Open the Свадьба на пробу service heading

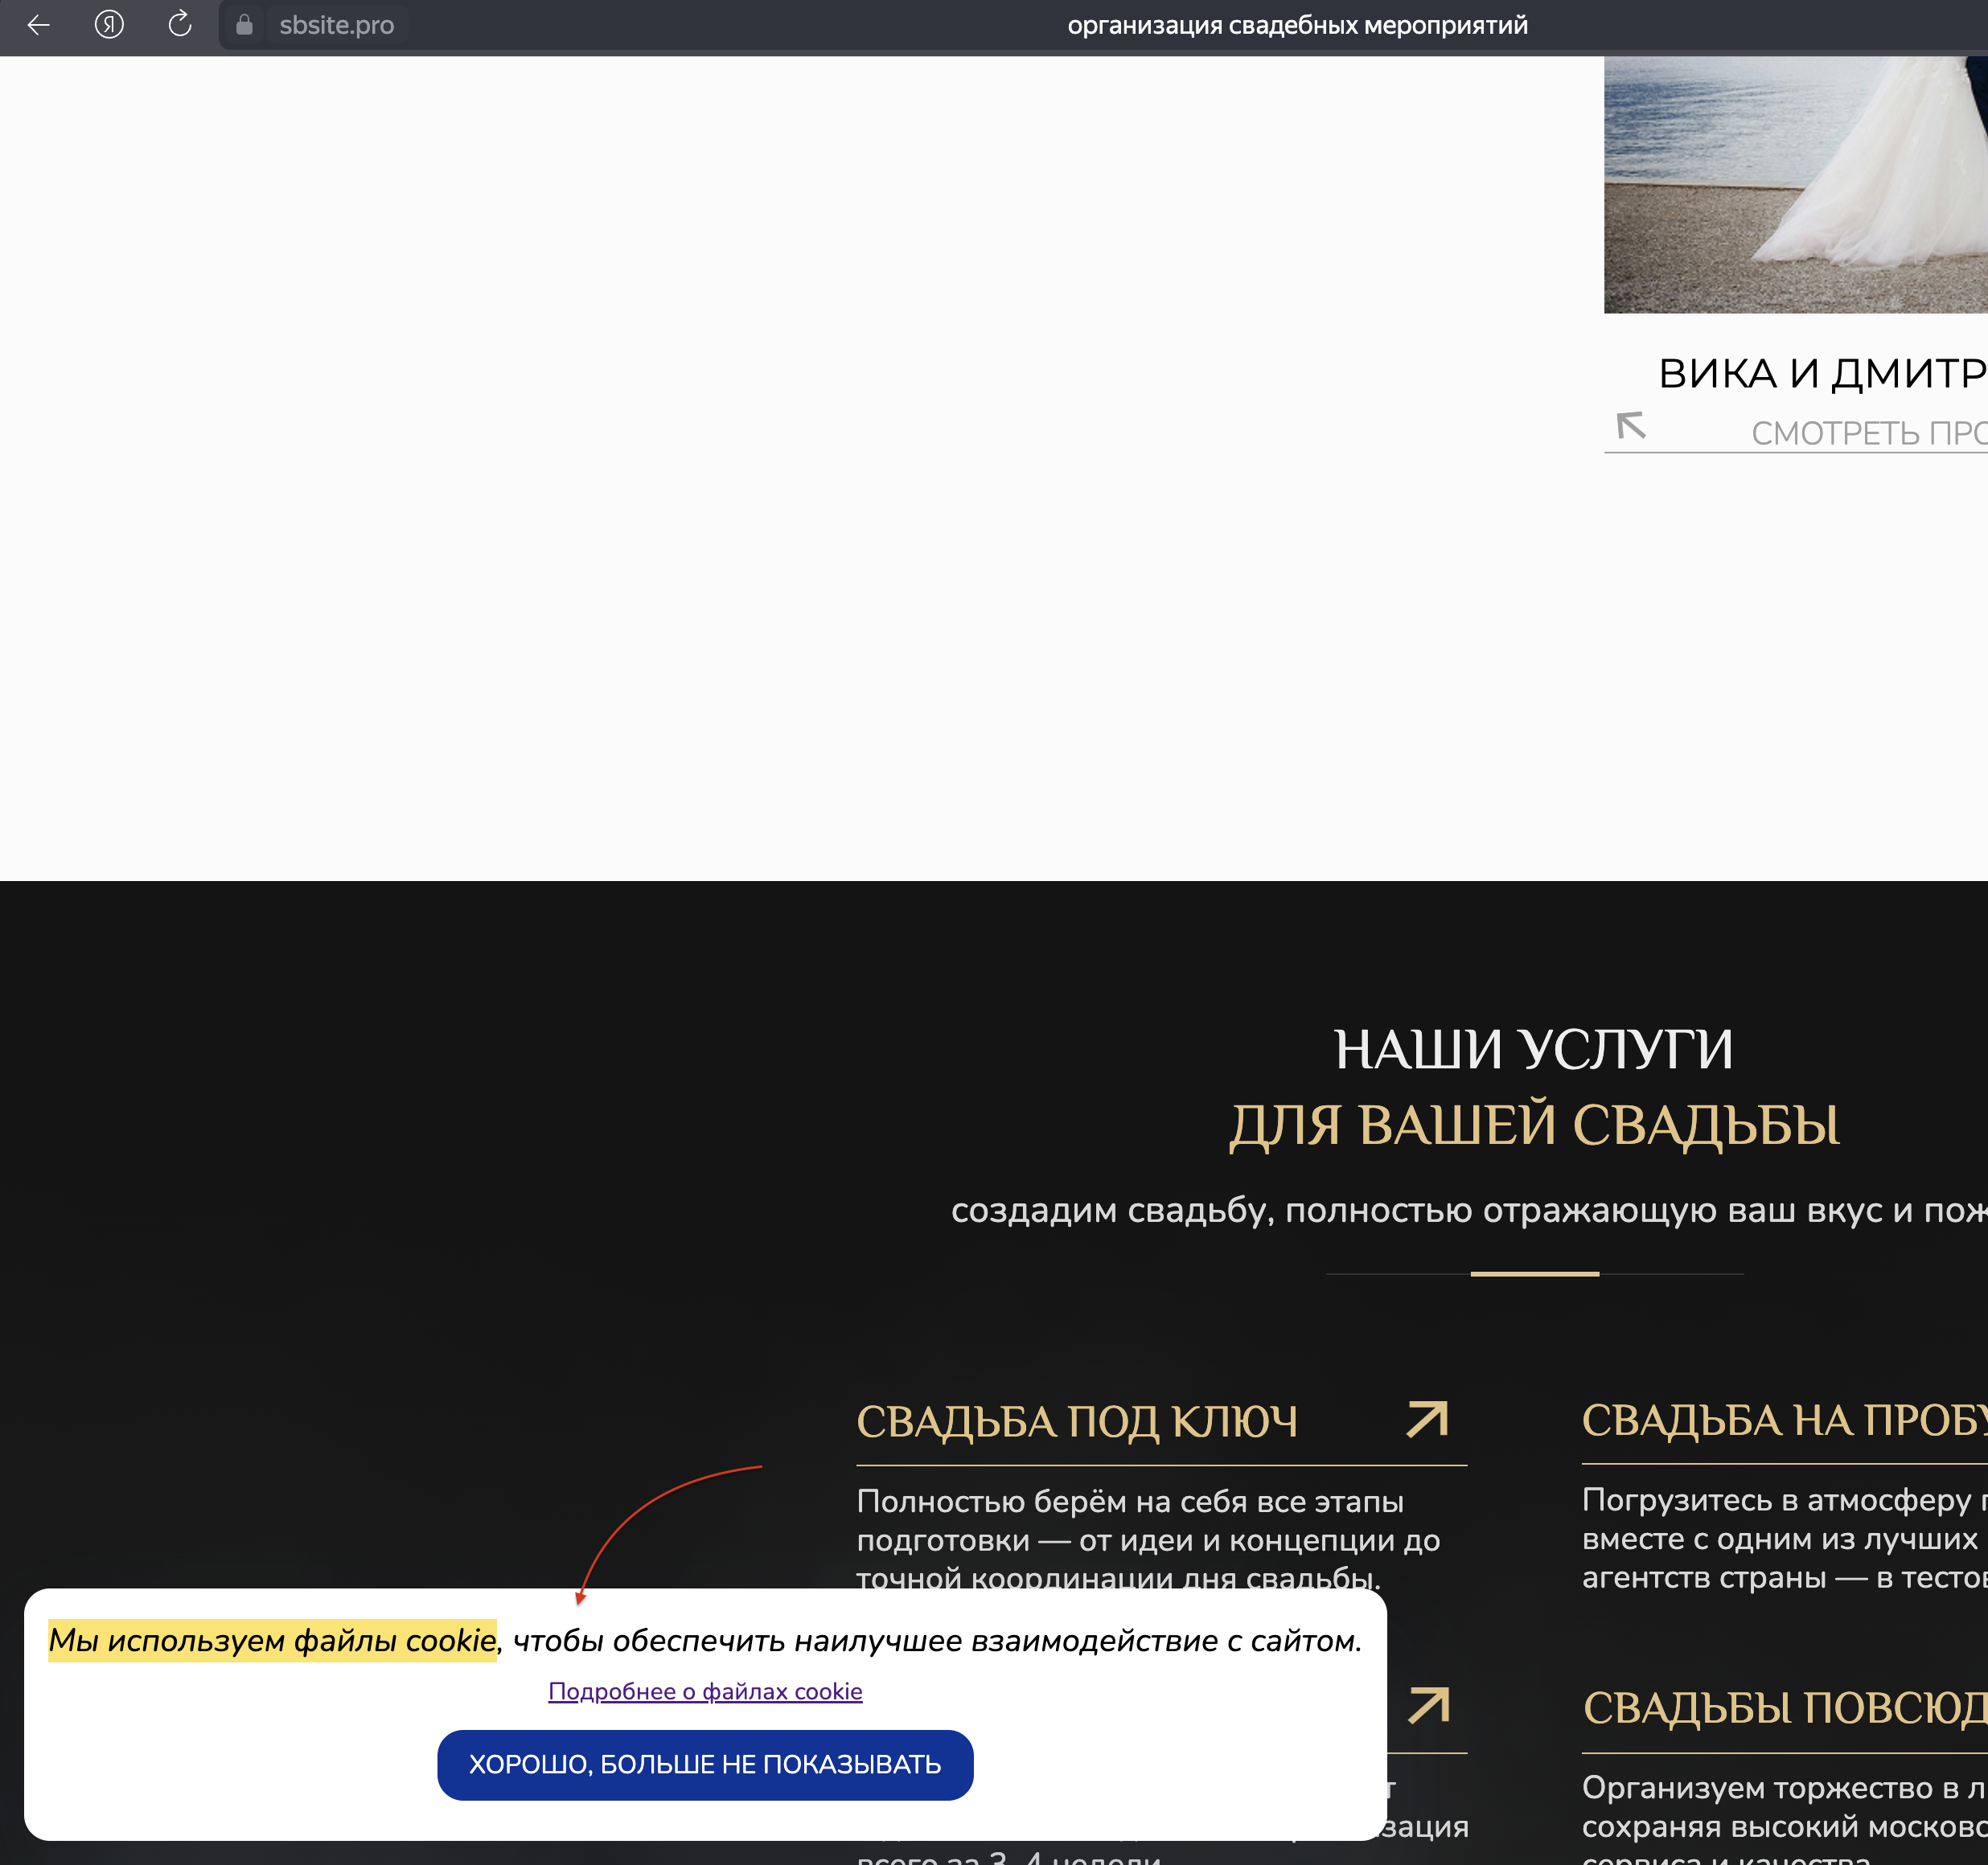(1783, 1420)
